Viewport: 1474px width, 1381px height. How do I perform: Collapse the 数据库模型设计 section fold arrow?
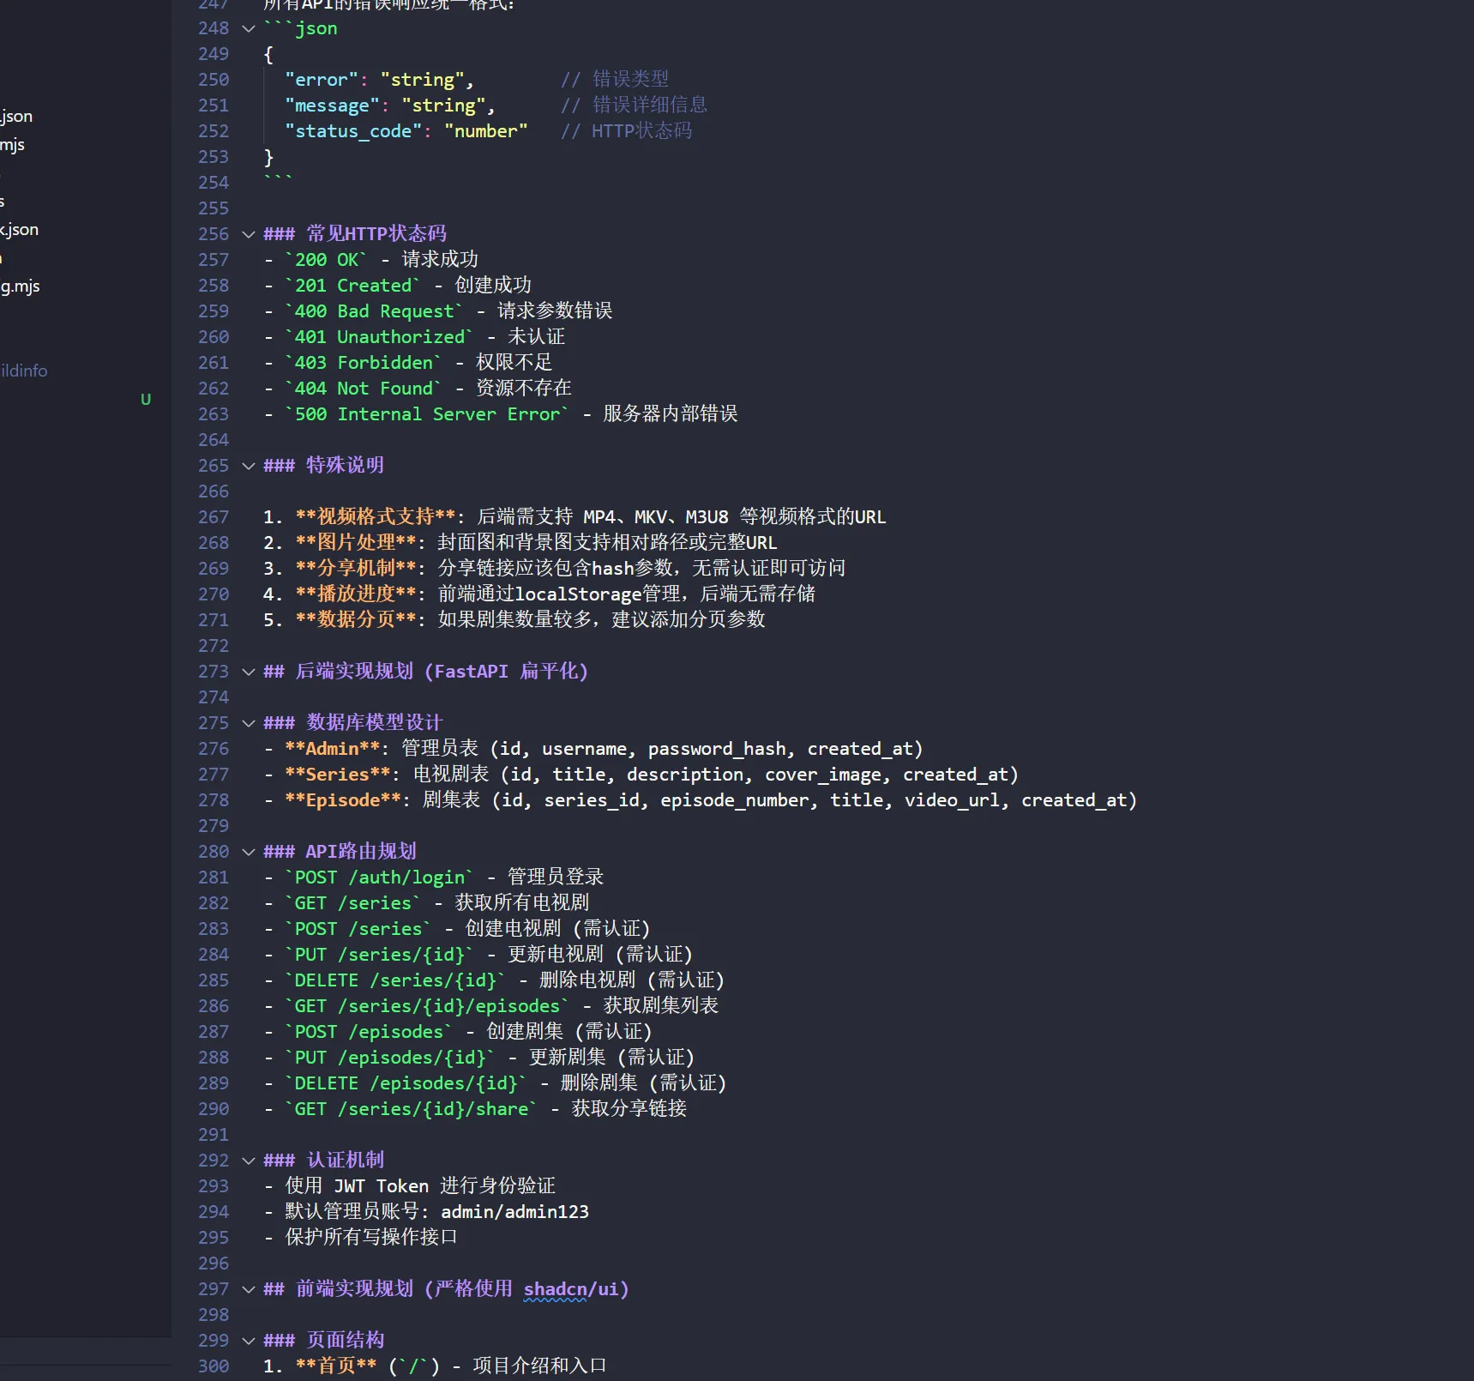coord(249,723)
